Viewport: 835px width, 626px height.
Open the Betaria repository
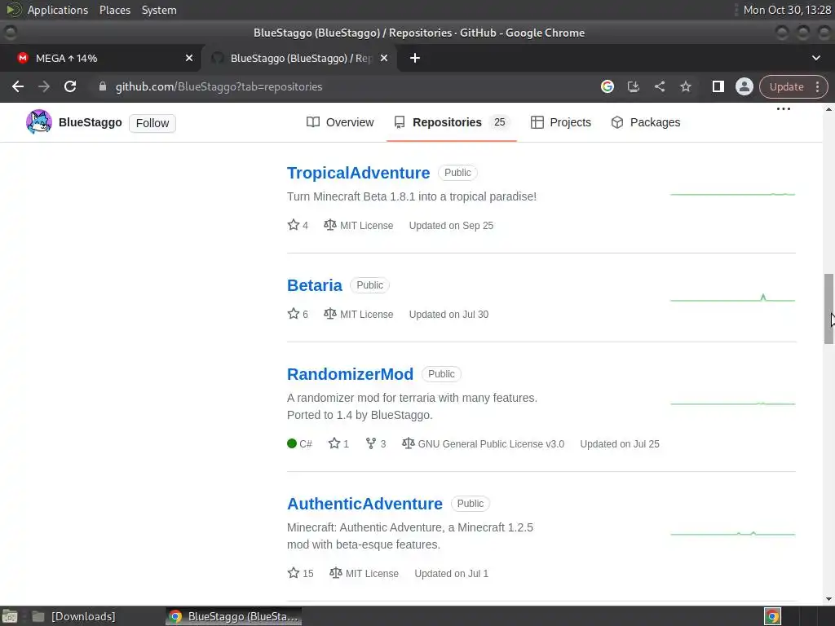click(x=314, y=285)
